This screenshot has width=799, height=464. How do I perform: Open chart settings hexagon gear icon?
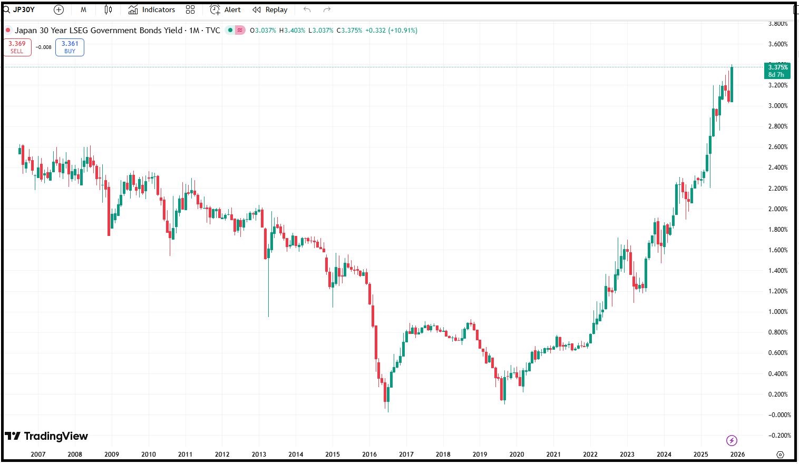[780, 455]
